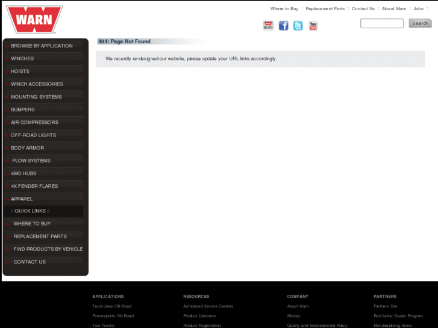The width and height of the screenshot is (438, 328).
Task: Select Body Armor in the sidebar
Action: (27, 148)
